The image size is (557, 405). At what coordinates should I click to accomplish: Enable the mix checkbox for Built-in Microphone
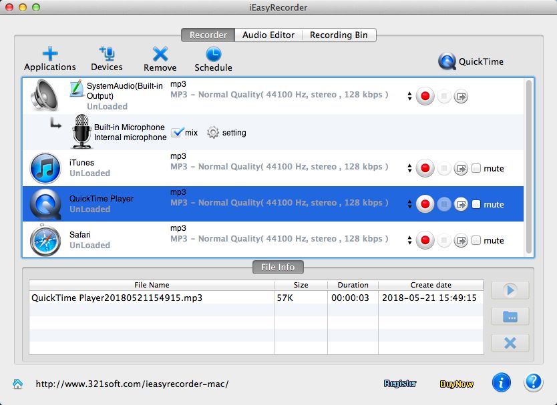pos(176,132)
